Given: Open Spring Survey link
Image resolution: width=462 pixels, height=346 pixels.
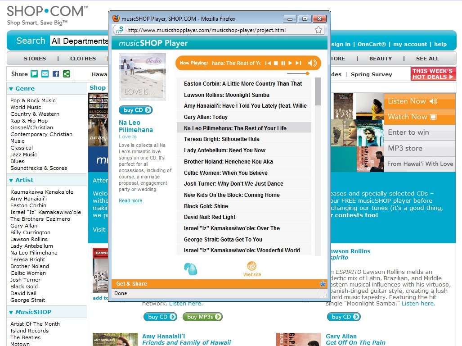Looking at the screenshot, I should coord(371,74).
